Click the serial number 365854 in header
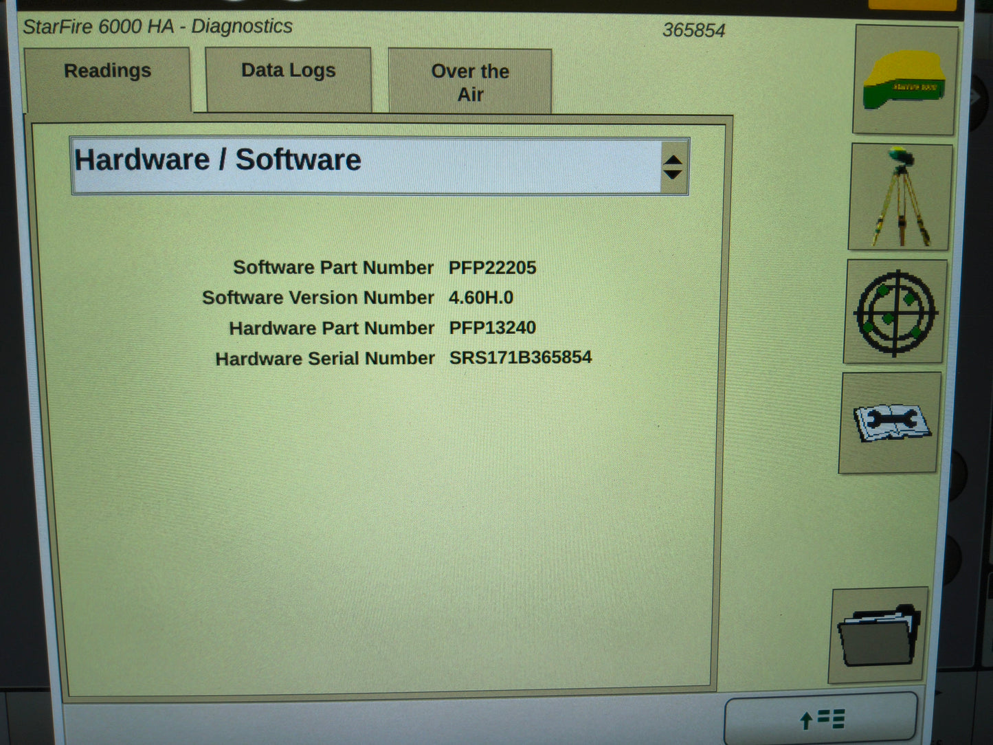This screenshot has width=993, height=745. (693, 30)
